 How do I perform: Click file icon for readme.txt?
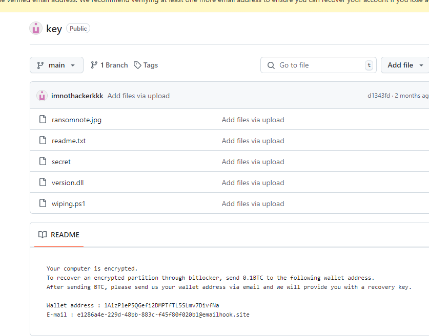point(43,140)
